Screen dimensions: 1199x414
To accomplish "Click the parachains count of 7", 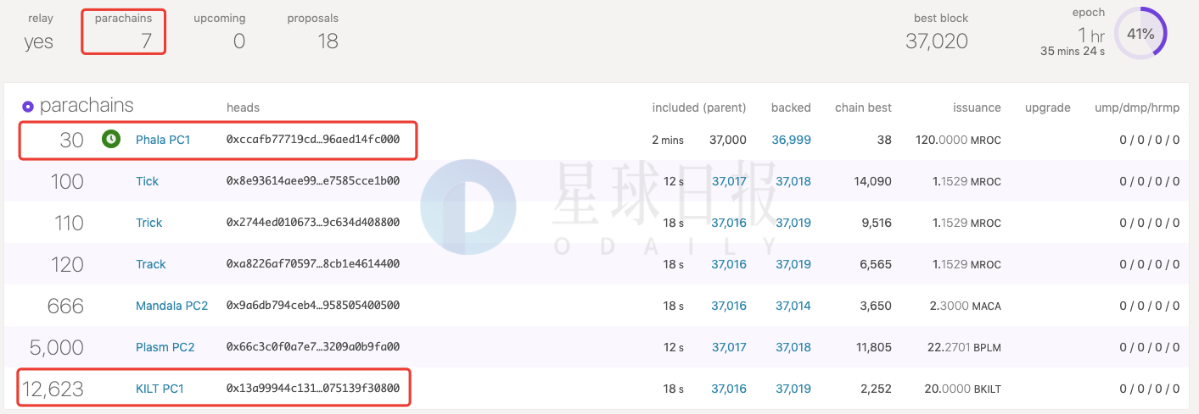I will tap(146, 41).
